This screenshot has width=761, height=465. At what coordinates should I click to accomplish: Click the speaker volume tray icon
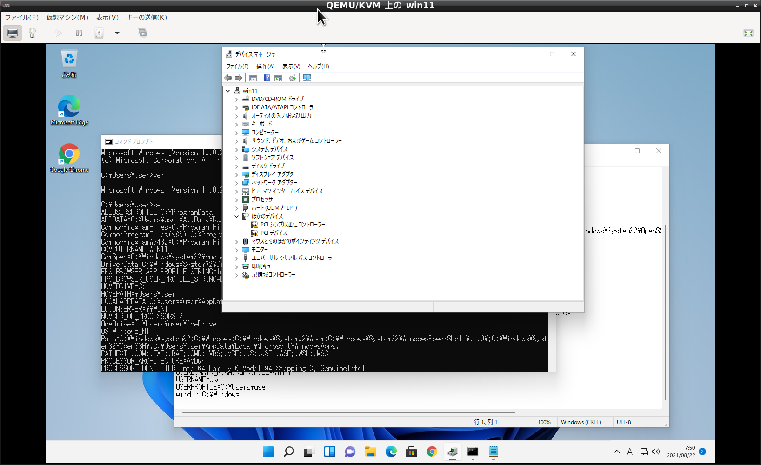click(x=656, y=452)
